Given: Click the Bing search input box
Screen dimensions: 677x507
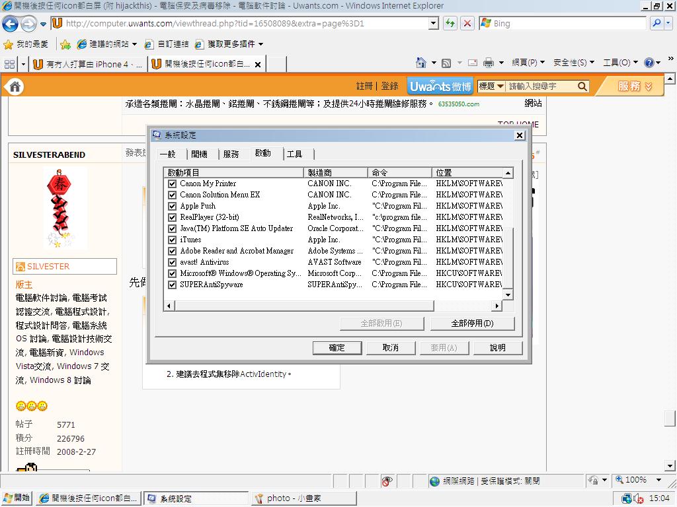Looking at the screenshot, I should coord(563,23).
